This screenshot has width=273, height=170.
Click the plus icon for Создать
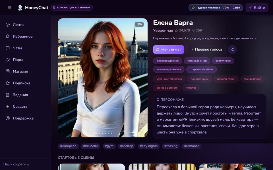click(8, 107)
